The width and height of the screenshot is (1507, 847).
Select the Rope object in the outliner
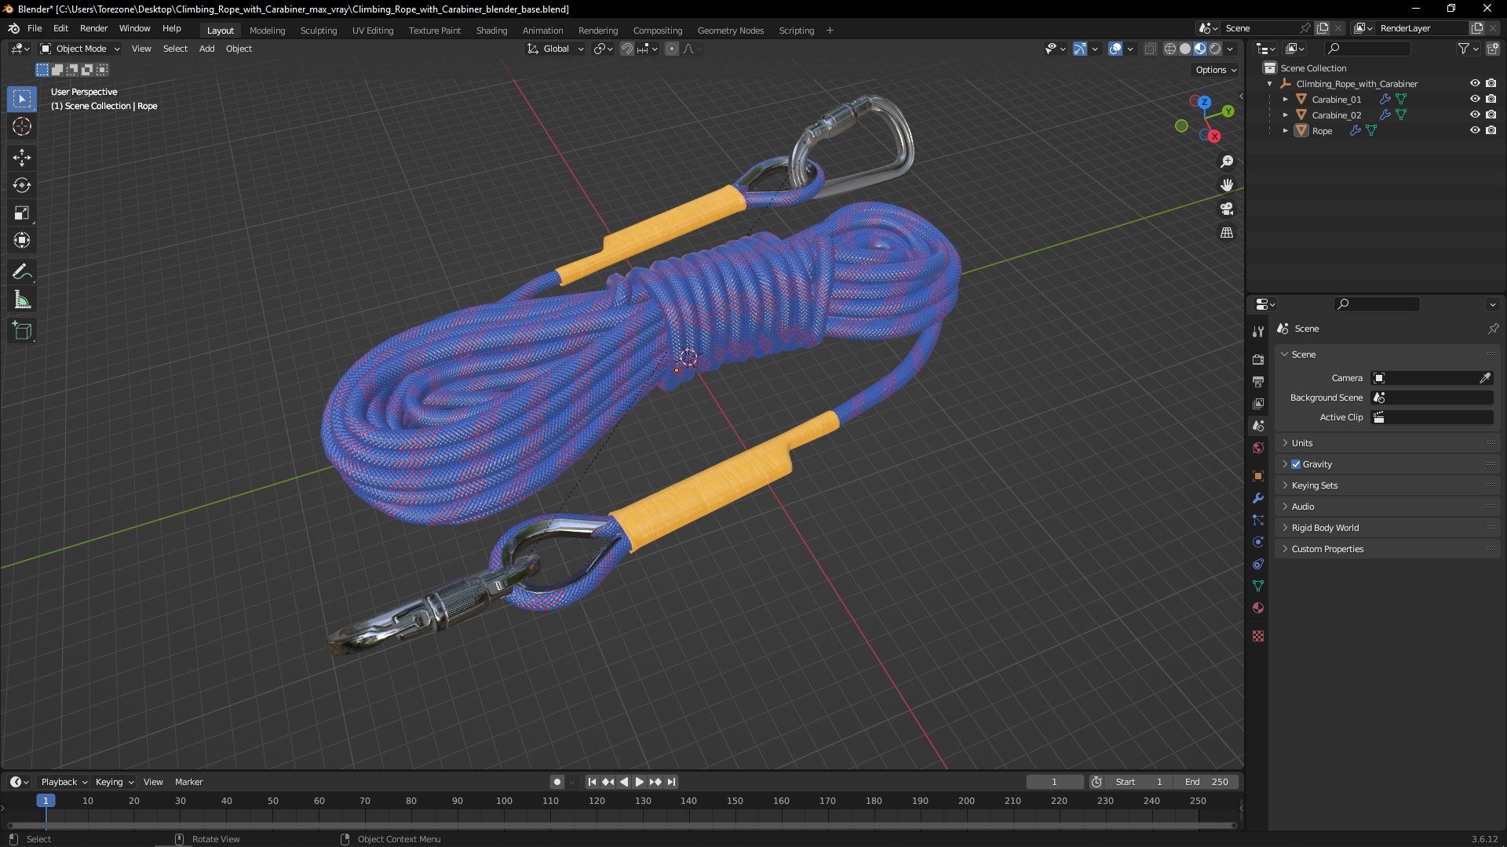(x=1322, y=131)
